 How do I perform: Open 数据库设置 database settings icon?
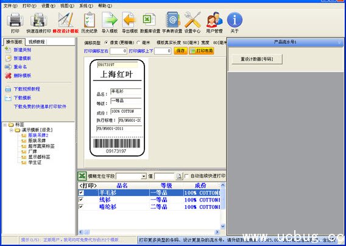point(149,20)
